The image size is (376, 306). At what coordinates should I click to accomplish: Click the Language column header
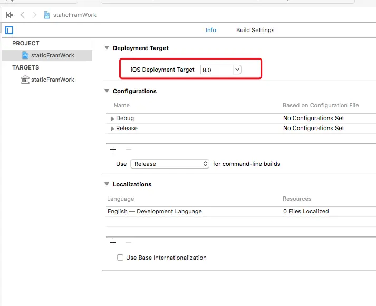tap(121, 199)
